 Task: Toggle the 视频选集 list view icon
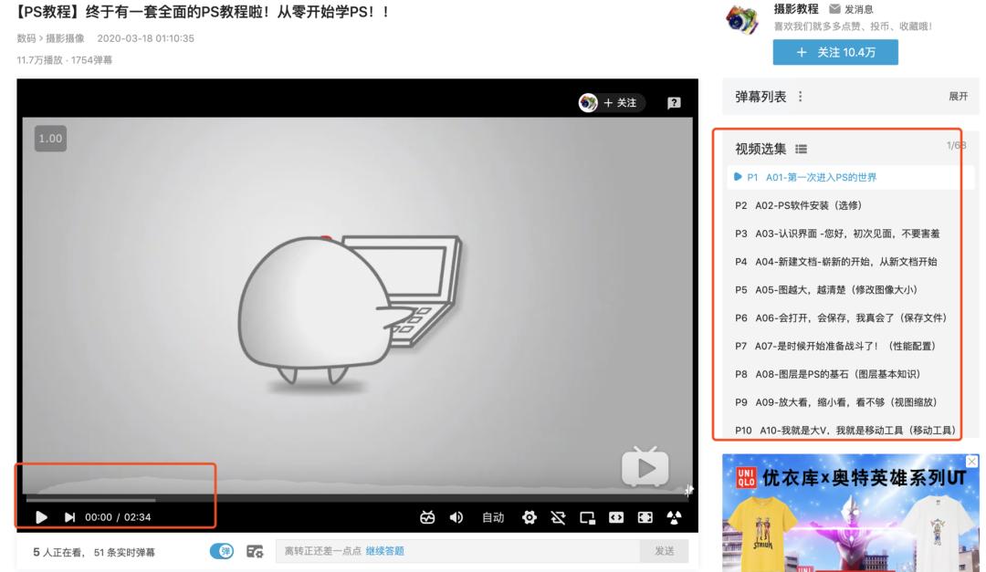click(x=801, y=149)
